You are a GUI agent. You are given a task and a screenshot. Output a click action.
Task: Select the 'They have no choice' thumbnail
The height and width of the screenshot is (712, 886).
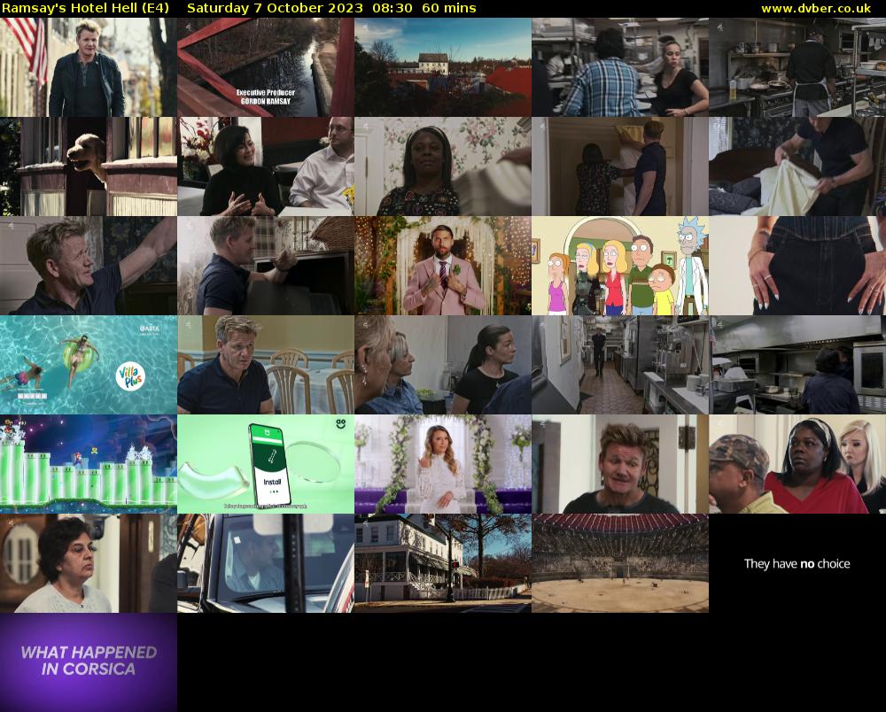pyautogui.click(x=797, y=563)
